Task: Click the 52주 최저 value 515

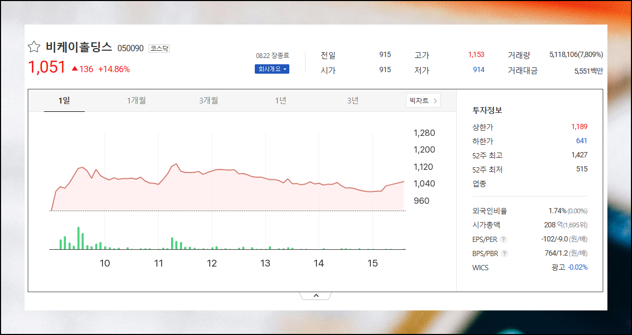Action: click(582, 169)
